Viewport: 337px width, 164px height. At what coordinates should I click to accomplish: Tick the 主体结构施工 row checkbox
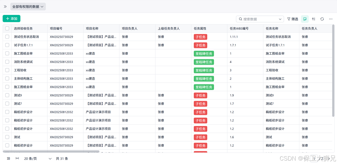click(x=7, y=78)
